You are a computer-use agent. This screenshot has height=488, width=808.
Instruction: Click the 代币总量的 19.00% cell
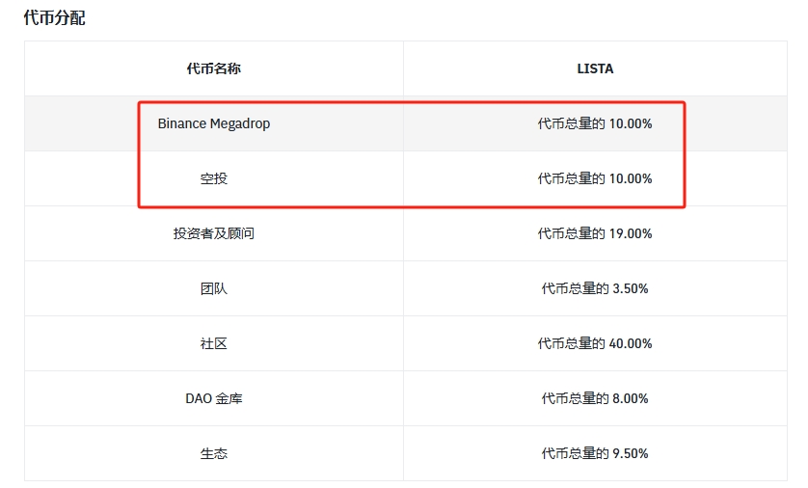pyautogui.click(x=595, y=233)
